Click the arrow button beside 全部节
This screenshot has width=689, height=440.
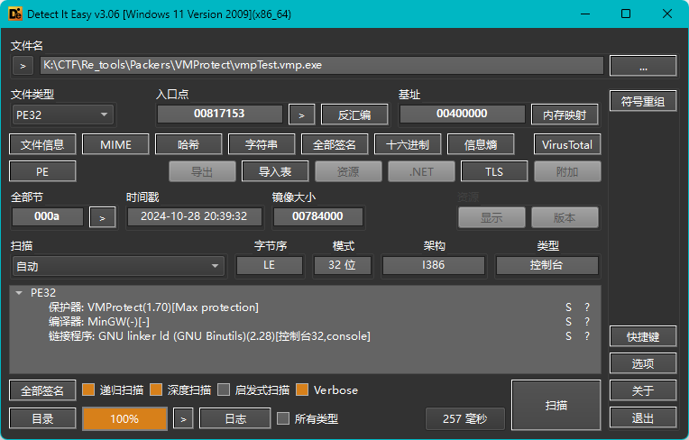[103, 217]
